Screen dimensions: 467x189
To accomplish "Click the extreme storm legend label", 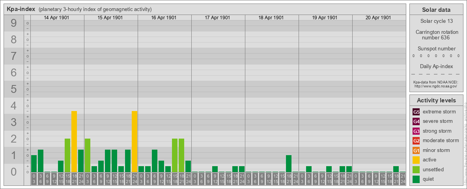I will coord(439,112).
